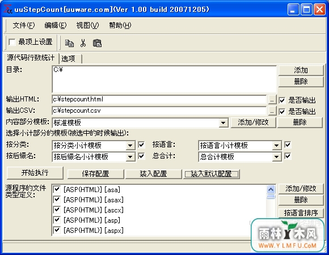This screenshot has width=329, height=255.
Task: Uncheck the [ASP(HTML)] [asax] file type
Action: (57, 199)
